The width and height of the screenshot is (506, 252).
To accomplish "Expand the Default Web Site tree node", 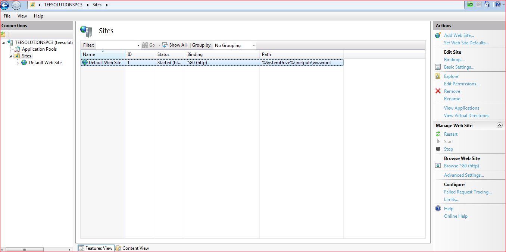I will point(17,62).
